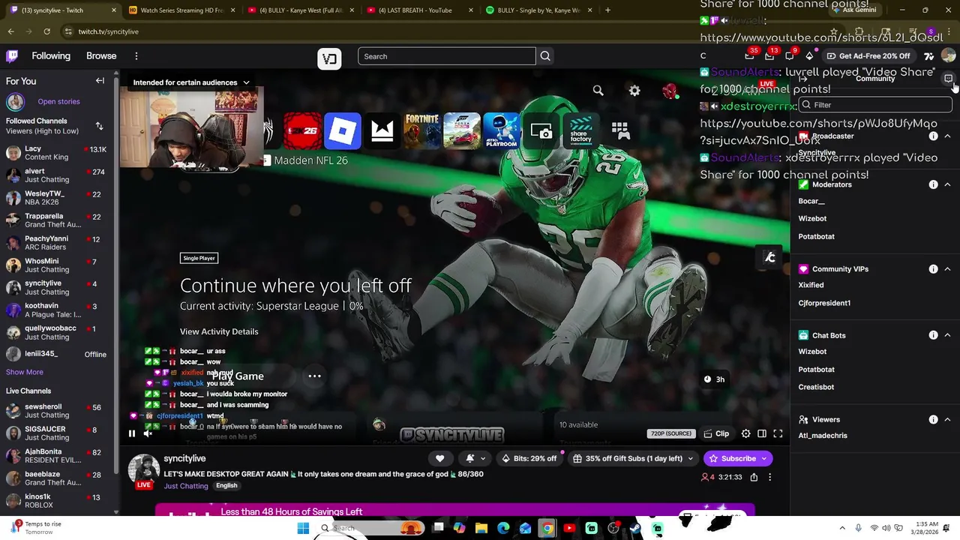Focus the Community Filter field
960x540 pixels.
[875, 105]
